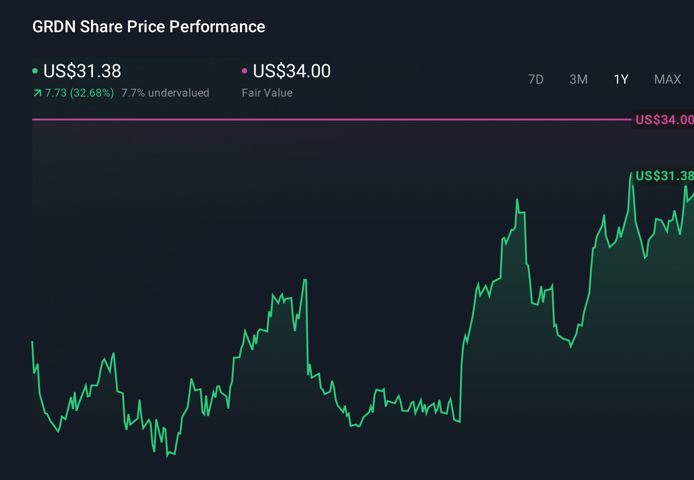694x480 pixels.
Task: Expand details for 7.7% undervalued
Action: point(165,92)
